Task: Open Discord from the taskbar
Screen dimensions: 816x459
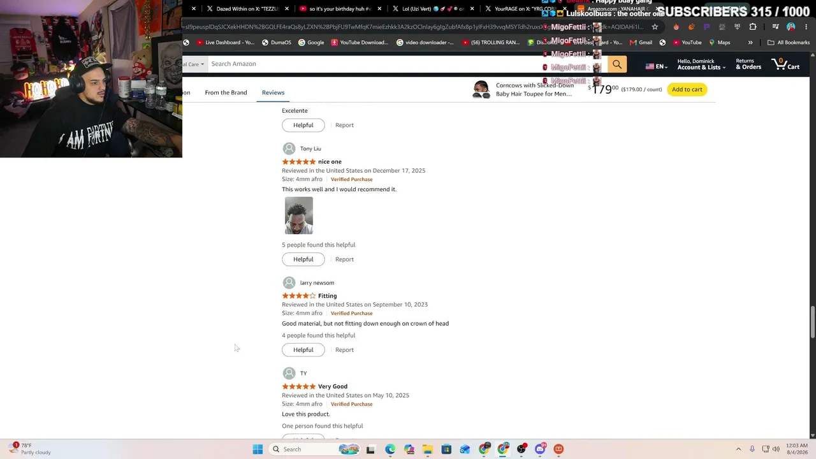Action: (540, 449)
